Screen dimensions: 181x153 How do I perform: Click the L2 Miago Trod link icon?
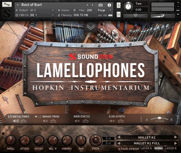(53, 121)
